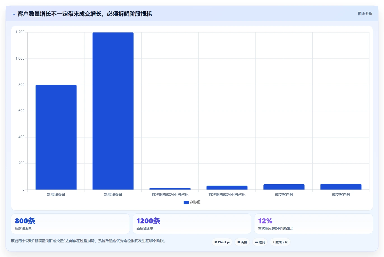
Task: Click the 1,200 y-axis label
Action: (20, 32)
